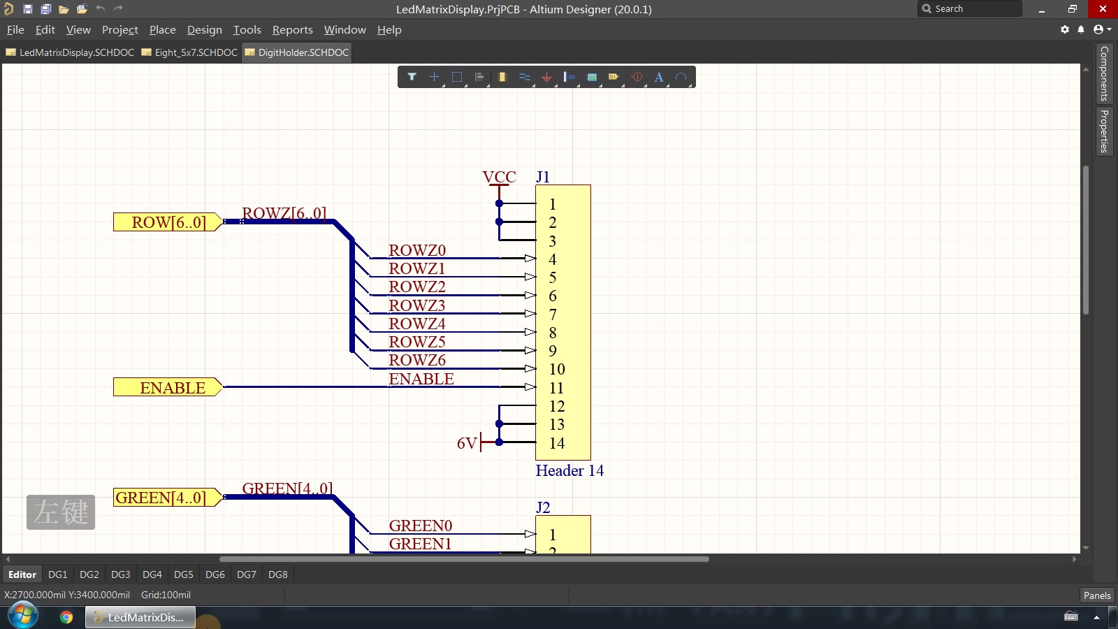The height and width of the screenshot is (629, 1118).
Task: Select the ENABLE port
Action: 168,387
